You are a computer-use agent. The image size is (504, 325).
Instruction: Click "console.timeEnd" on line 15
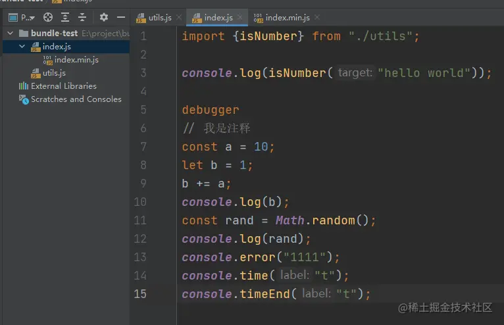tap(236, 294)
